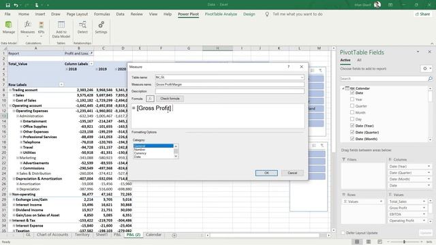Open the KPIs icon

click(x=41, y=25)
